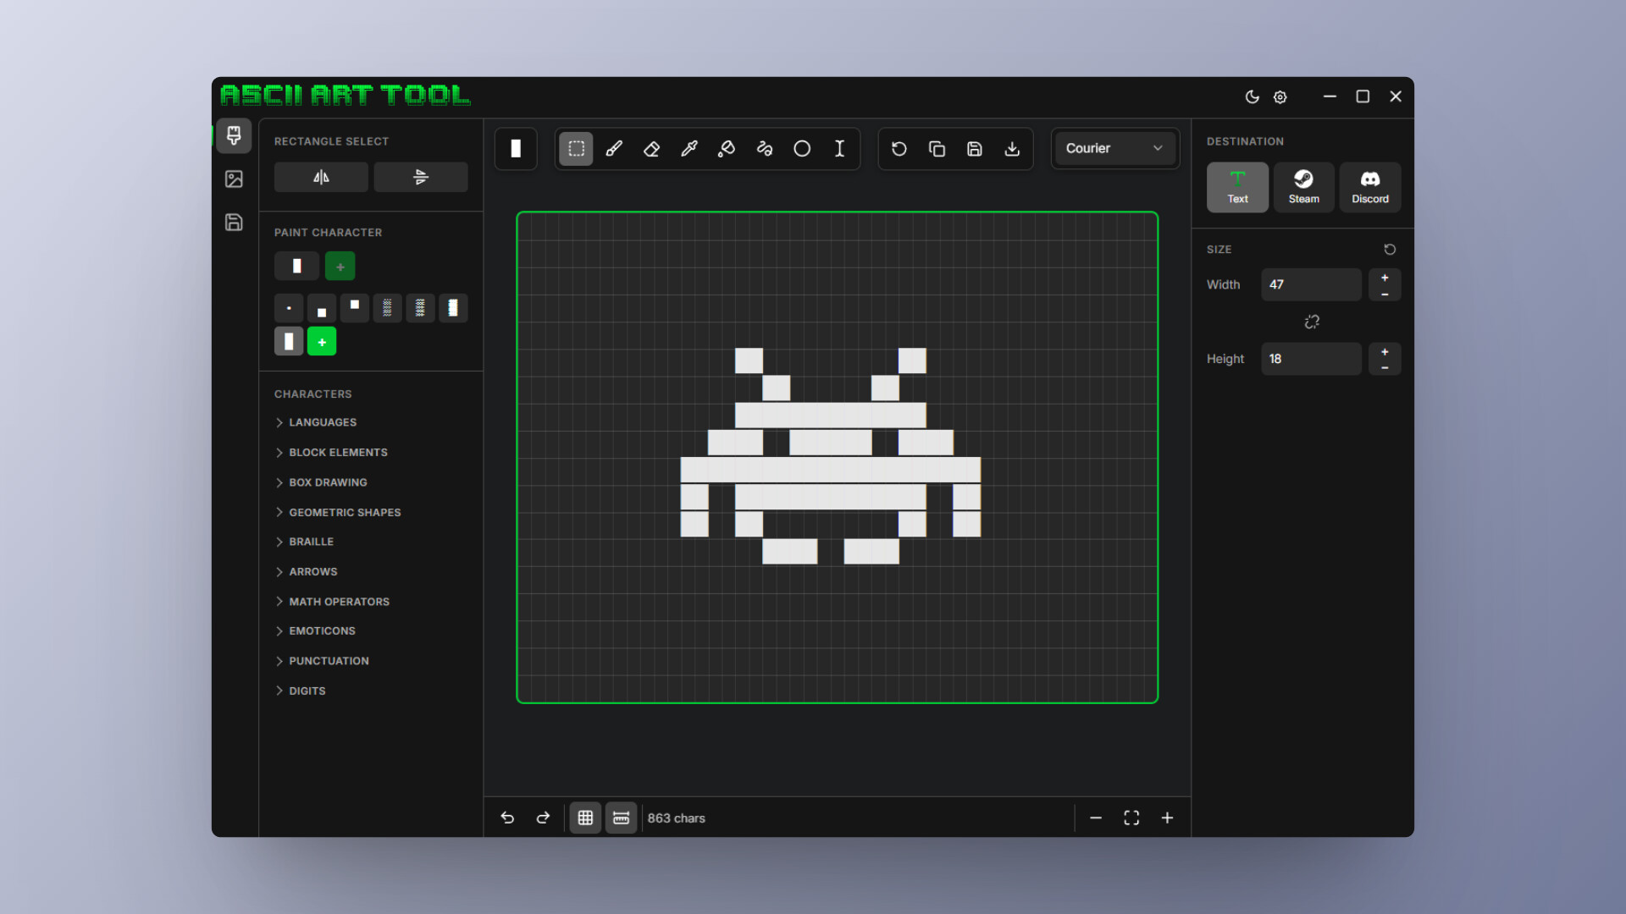Toggle dark mode with moon icon
This screenshot has width=1626, height=914.
(1252, 97)
